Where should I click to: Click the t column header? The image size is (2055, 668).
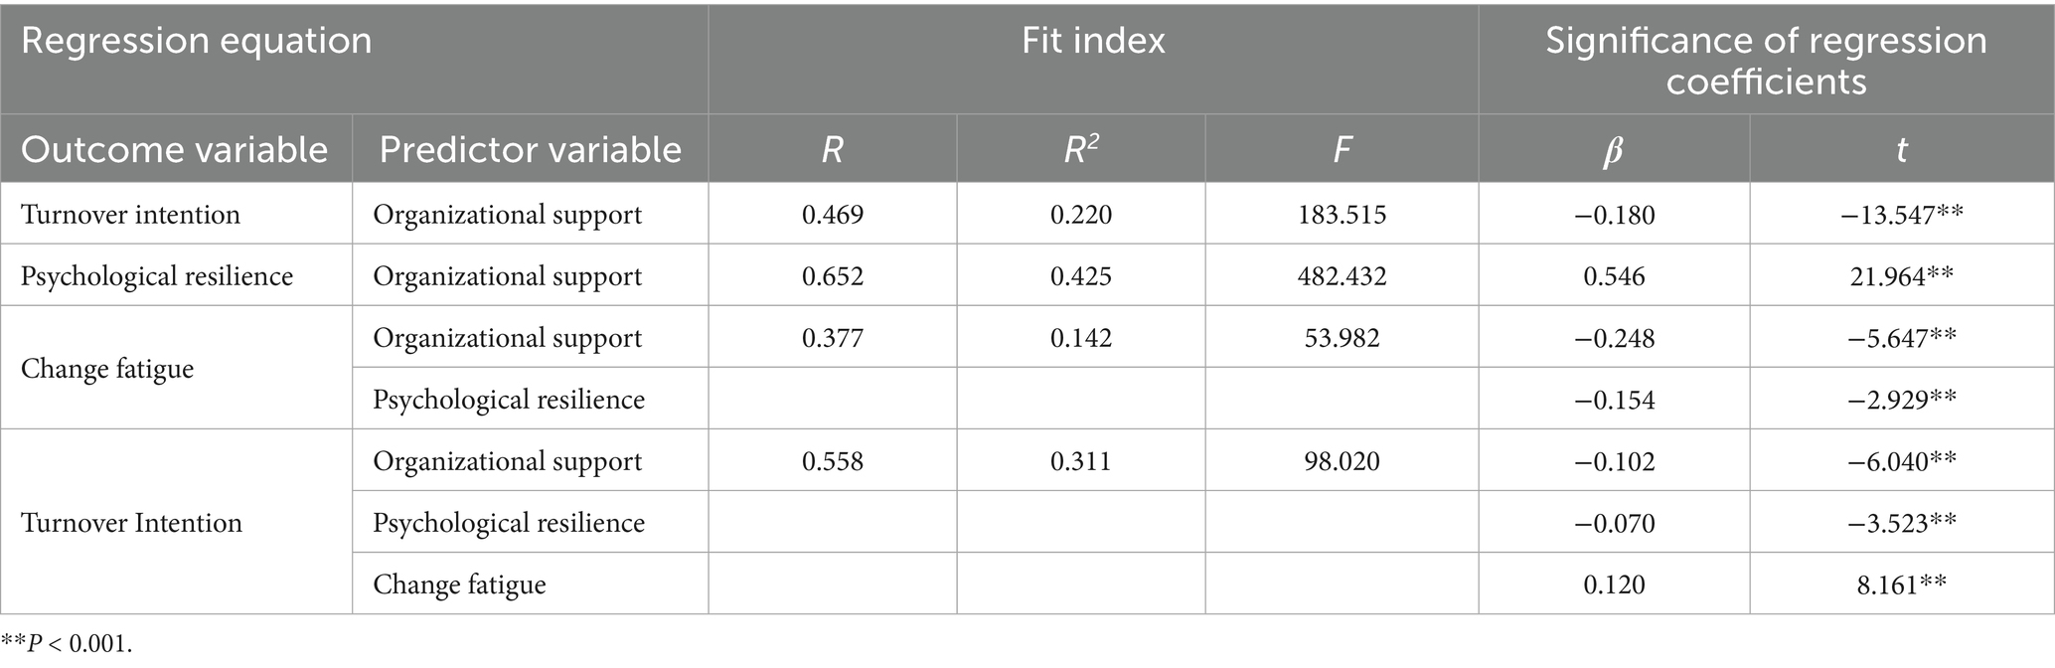tap(1901, 149)
